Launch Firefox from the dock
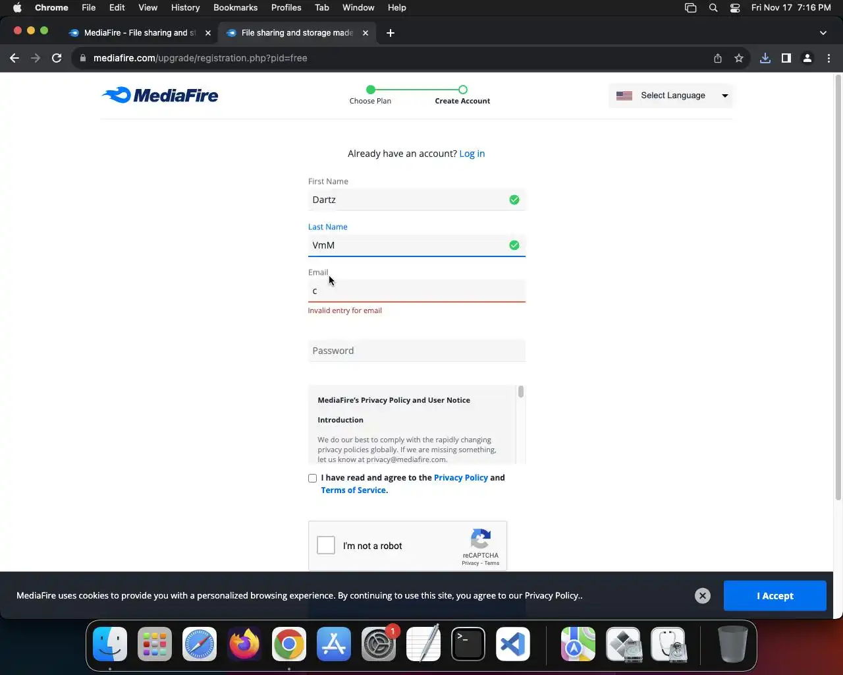This screenshot has height=675, width=843. pos(244,644)
